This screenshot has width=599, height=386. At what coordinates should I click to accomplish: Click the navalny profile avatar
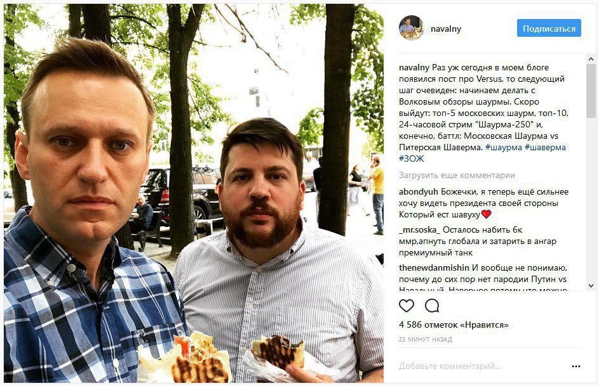pyautogui.click(x=411, y=27)
